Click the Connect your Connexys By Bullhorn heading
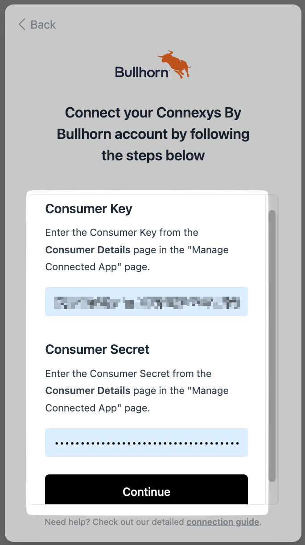The width and height of the screenshot is (305, 545). [153, 134]
